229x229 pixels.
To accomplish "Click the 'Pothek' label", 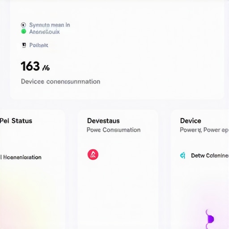I will click(39, 45).
